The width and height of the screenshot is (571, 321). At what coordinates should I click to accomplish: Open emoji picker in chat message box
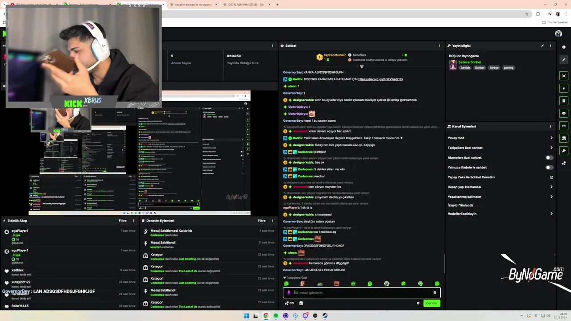pos(435,293)
